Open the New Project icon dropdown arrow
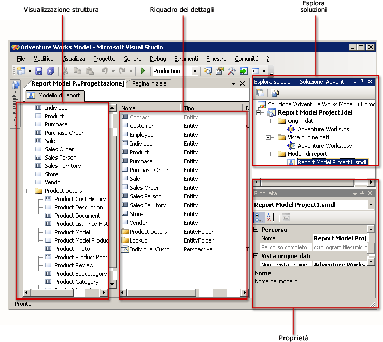Viewport: 383px width, 342px height. point(30,72)
